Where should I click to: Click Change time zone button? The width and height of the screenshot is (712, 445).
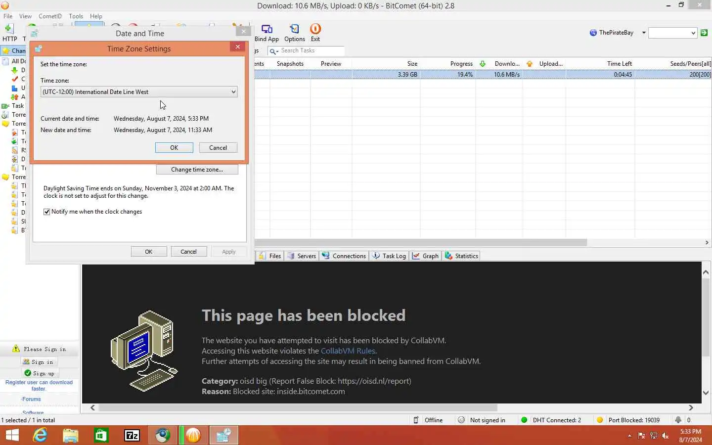197,169
